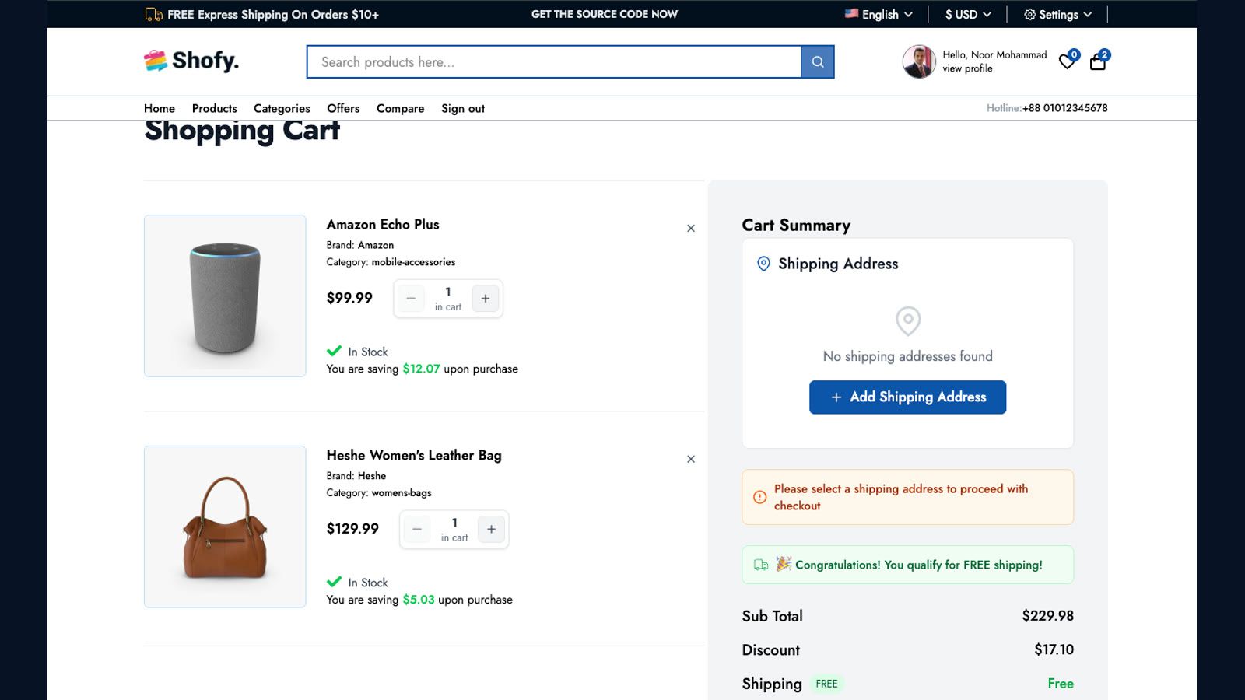This screenshot has width=1245, height=700.
Task: Open the Amazon Echo Plus product title
Action: (383, 224)
